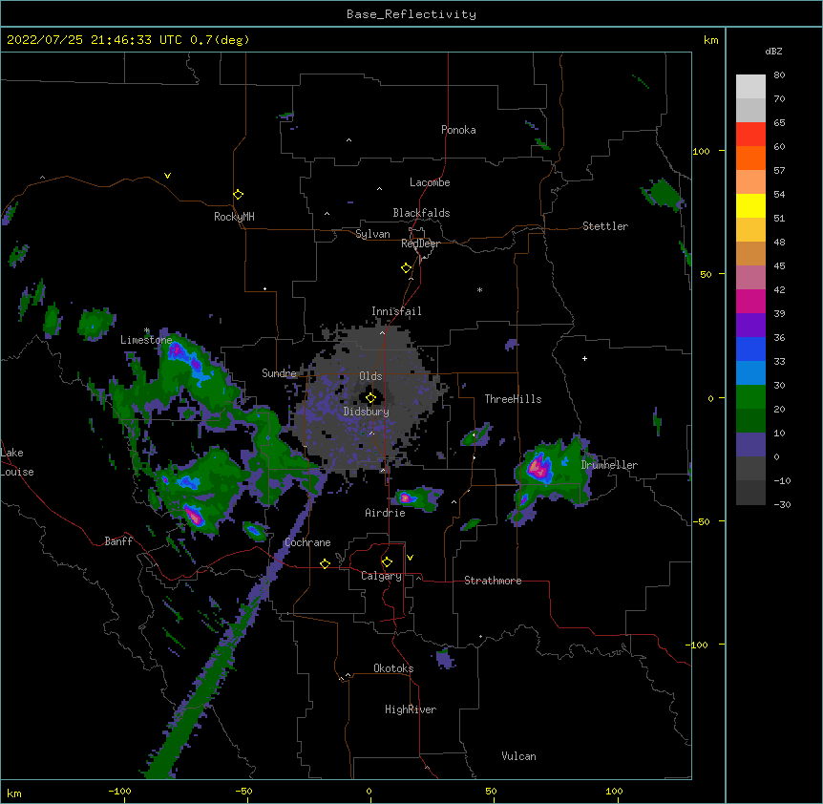The height and width of the screenshot is (804, 823).
Task: Click the Strathmore city label
Action: [493, 581]
